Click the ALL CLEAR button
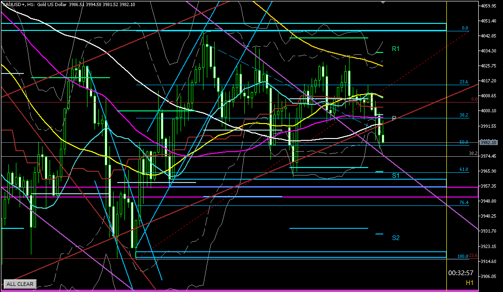The image size is (503, 292). click(20, 284)
